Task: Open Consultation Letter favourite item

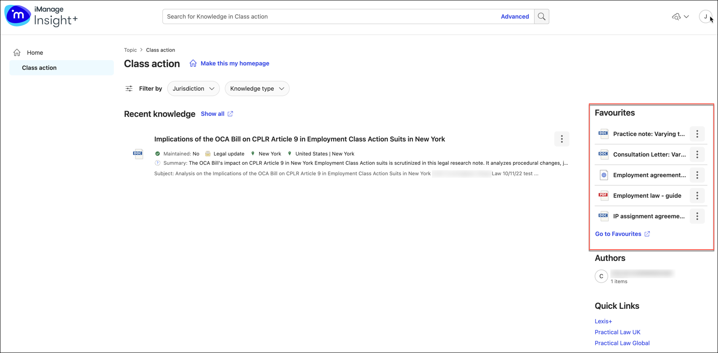Action: pos(649,155)
